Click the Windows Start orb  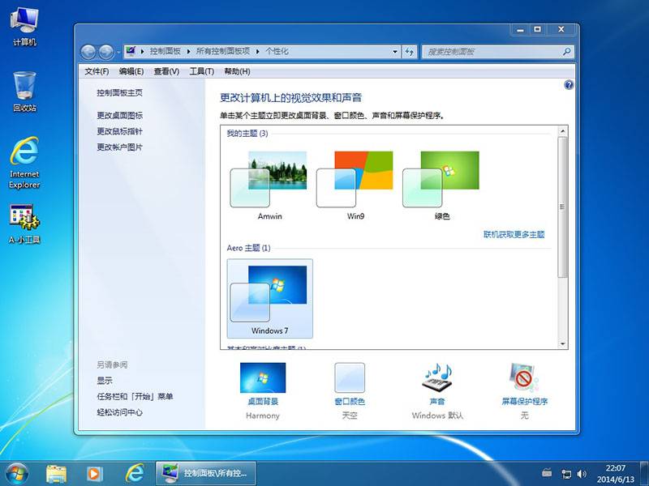(16, 474)
